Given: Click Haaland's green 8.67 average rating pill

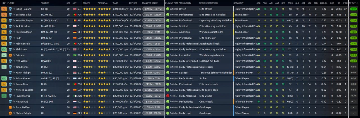Looking at the screenshot, I should [x=354, y=9].
